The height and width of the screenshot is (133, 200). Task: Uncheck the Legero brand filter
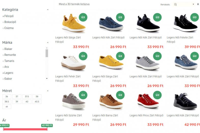[3, 73]
